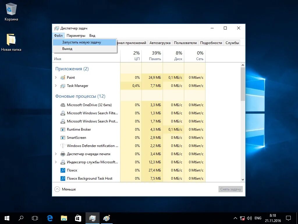The image size is (298, 224).
Task: Switch to the Подробности tab
Action: point(211,43)
